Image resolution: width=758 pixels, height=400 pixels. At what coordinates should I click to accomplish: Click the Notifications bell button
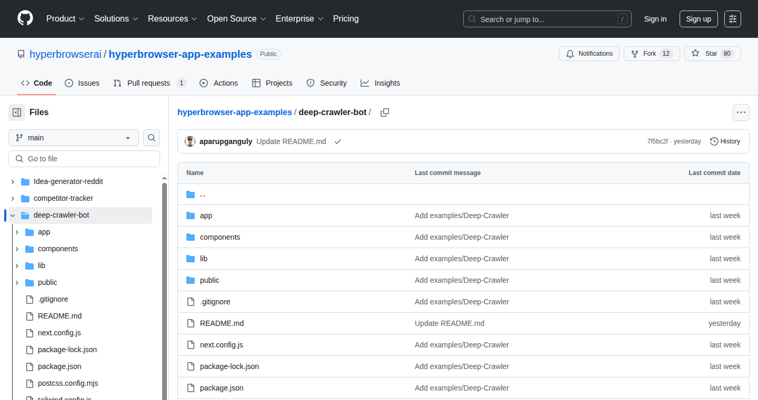click(589, 54)
